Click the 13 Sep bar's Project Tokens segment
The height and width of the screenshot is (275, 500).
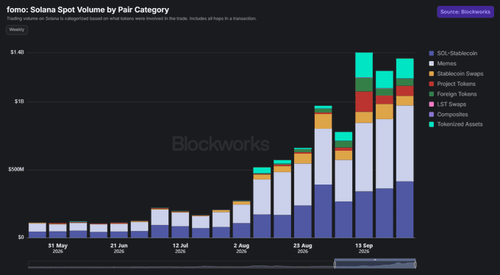coord(364,101)
